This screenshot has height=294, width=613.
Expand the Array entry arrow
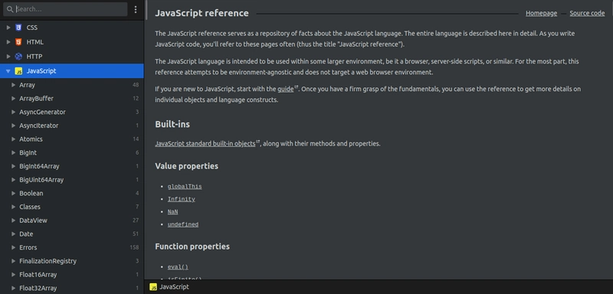13,85
